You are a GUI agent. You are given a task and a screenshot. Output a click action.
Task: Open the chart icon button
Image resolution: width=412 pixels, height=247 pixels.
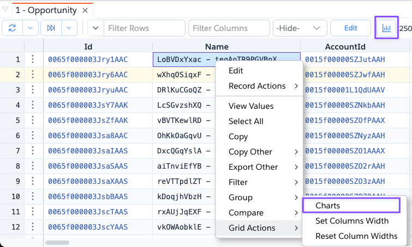coord(386,28)
